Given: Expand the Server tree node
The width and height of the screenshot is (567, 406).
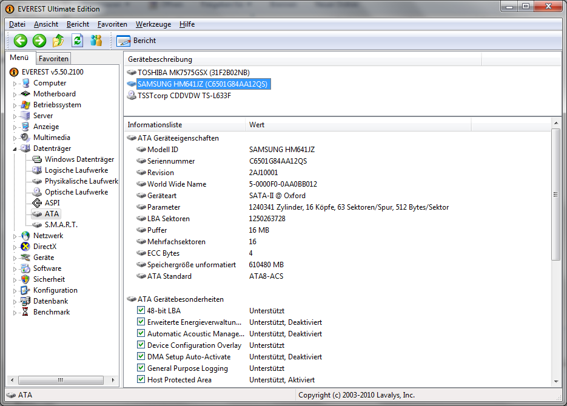Looking at the screenshot, I should (x=15, y=116).
